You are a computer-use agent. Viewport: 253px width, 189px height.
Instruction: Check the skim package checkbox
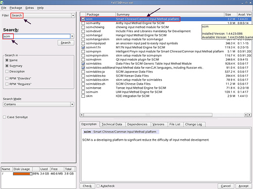tap(83, 96)
